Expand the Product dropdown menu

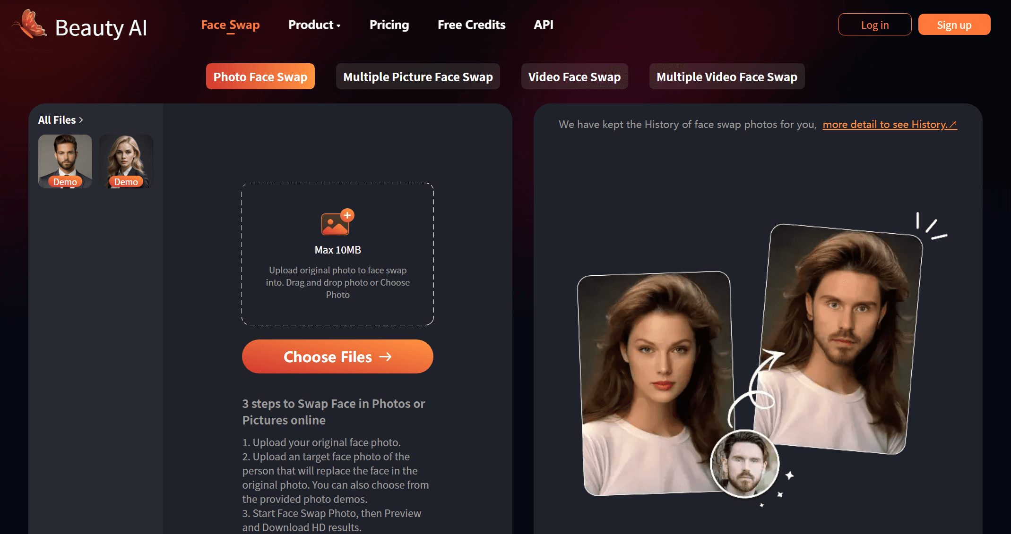pyautogui.click(x=314, y=25)
